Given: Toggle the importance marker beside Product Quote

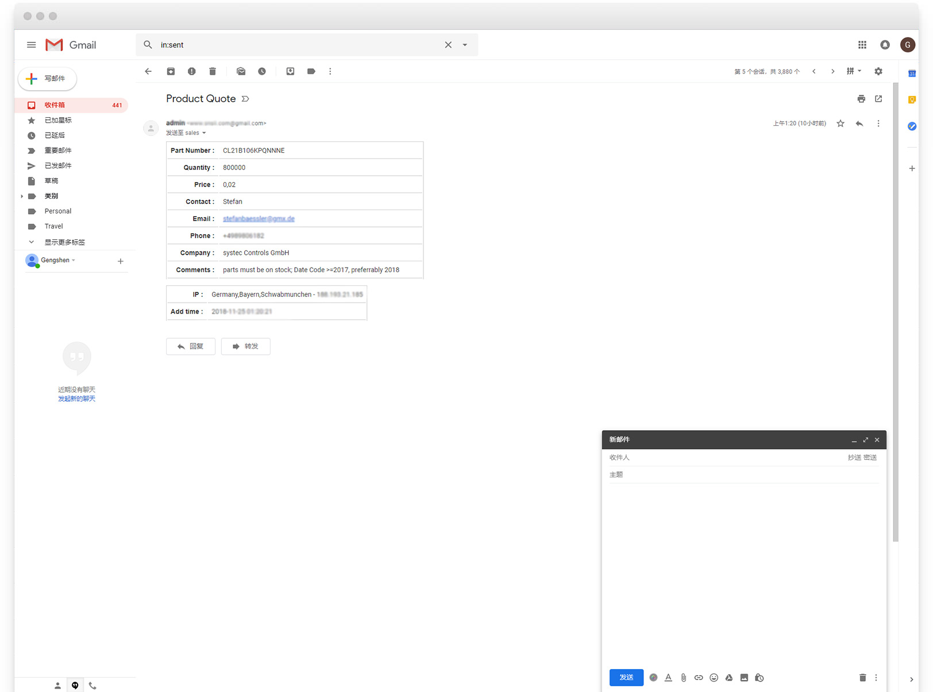Looking at the screenshot, I should pos(245,99).
